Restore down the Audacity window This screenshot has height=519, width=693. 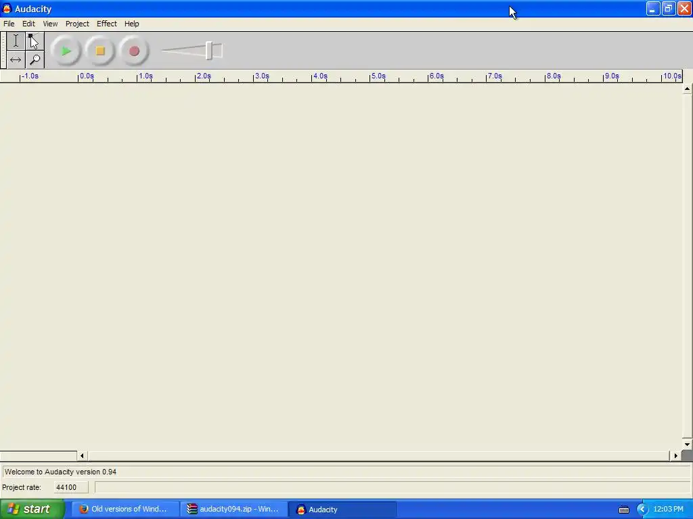[669, 9]
